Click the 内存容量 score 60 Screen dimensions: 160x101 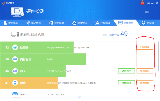coord(7,59)
